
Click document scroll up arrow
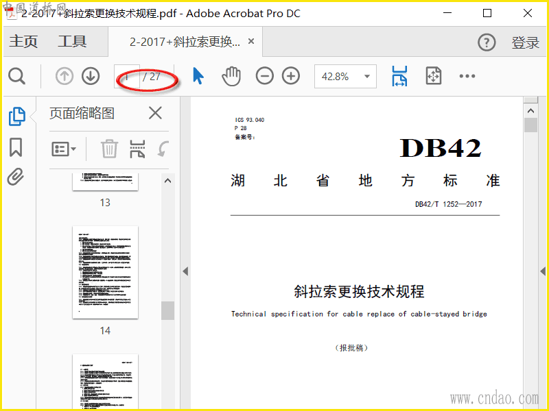(x=530, y=111)
